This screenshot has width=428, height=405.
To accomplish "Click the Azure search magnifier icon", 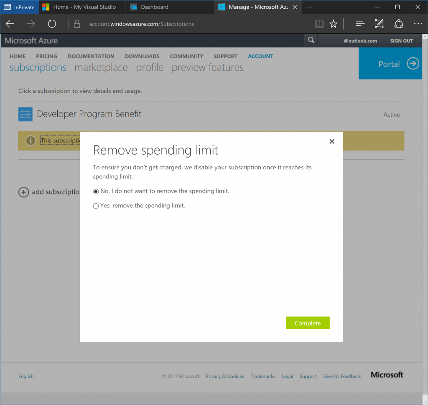I will tap(311, 41).
